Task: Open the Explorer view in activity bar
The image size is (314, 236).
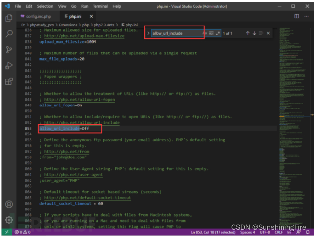Action: (x=9, y=18)
